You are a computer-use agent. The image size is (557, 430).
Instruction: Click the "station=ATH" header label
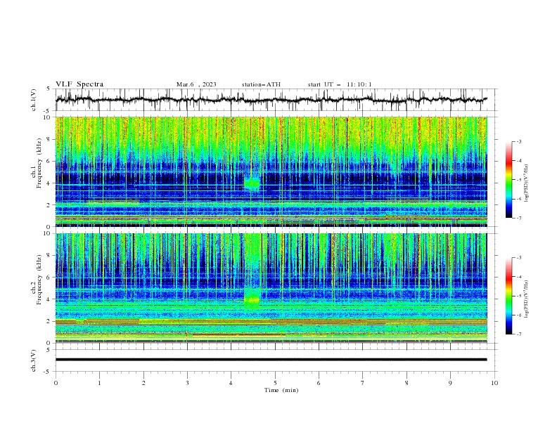tap(261, 84)
